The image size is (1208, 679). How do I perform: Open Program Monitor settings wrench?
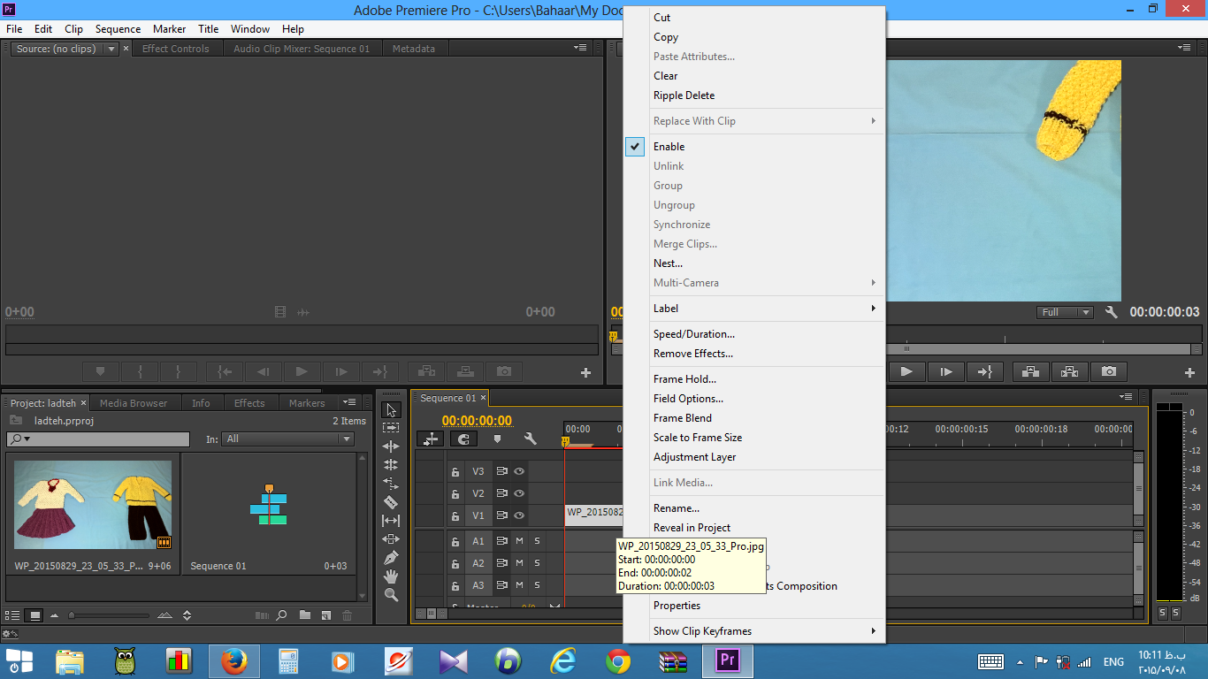[x=1112, y=312]
